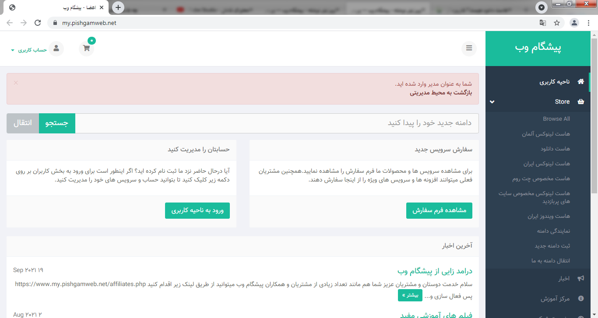Click the padlock site info icon
The height and width of the screenshot is (318, 598).
(55, 23)
